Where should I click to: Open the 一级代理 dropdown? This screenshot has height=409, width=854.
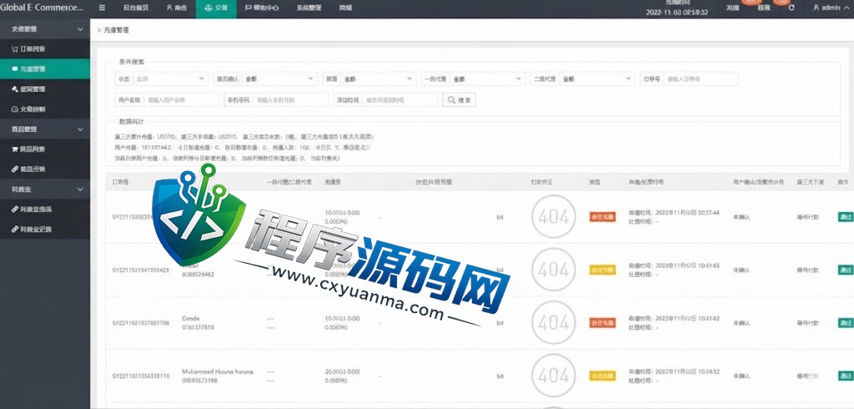pyautogui.click(x=488, y=79)
